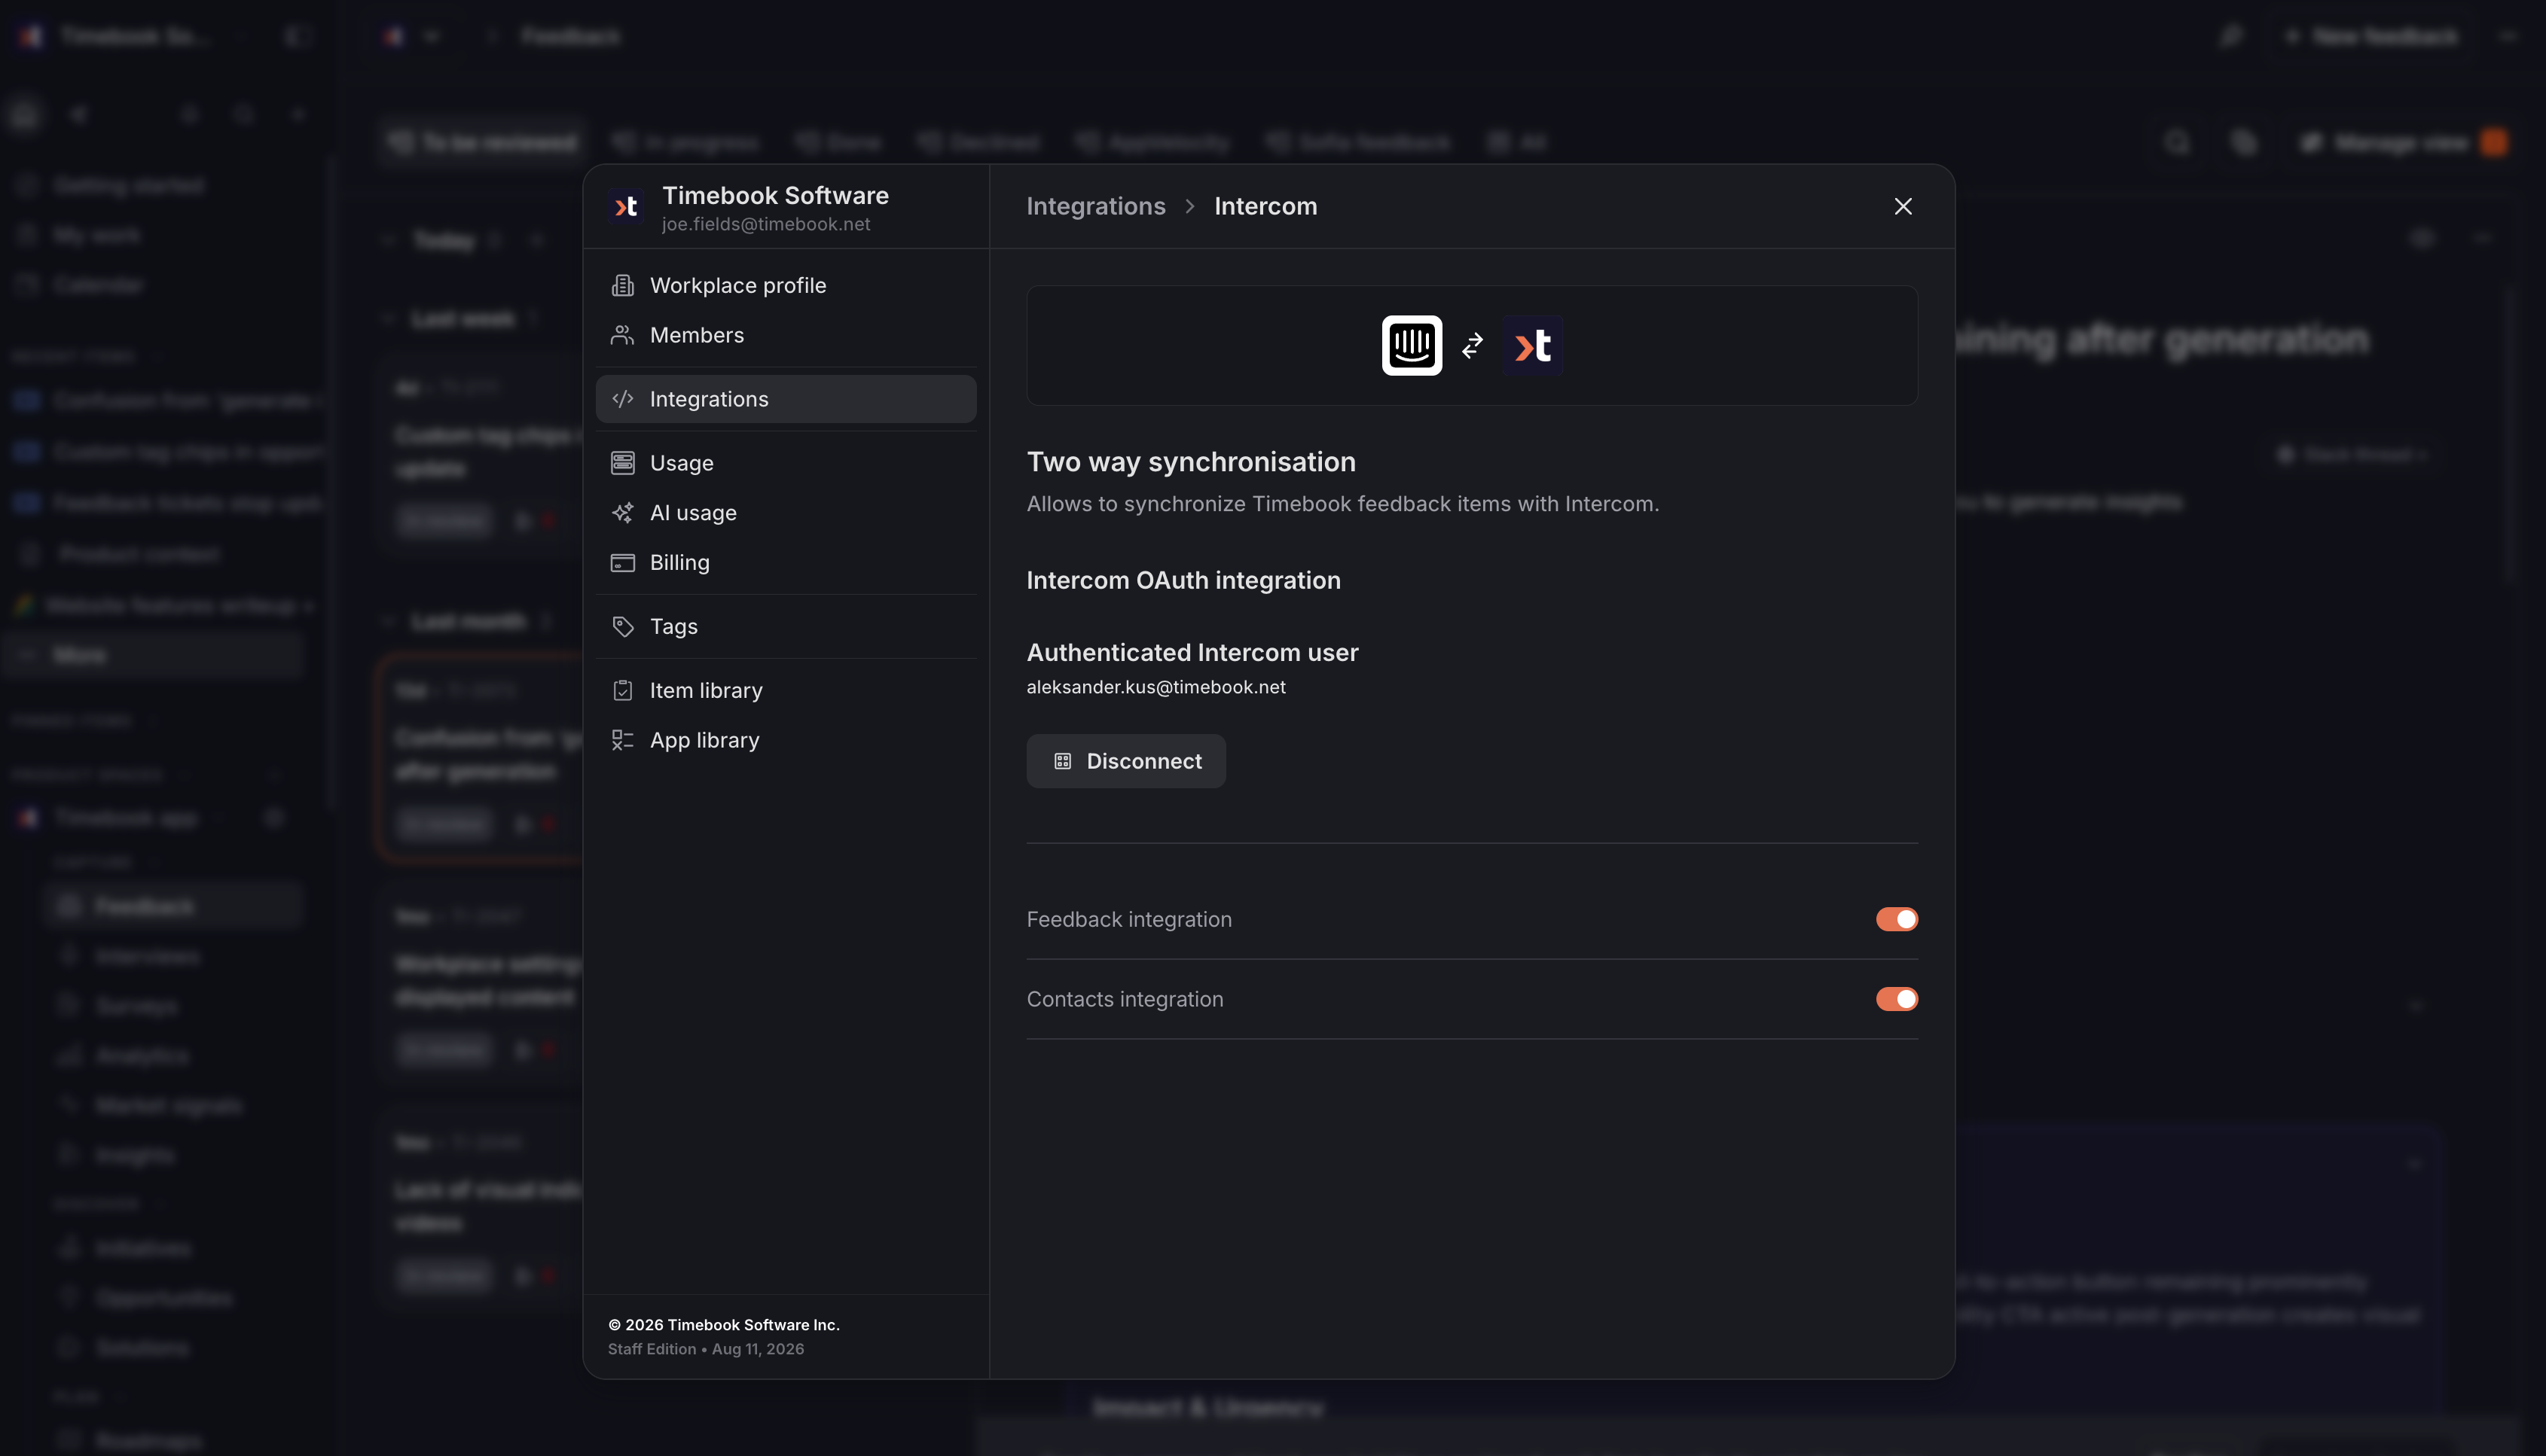Image resolution: width=2546 pixels, height=1456 pixels.
Task: Click the Timebook logo in sync banner
Action: click(x=1531, y=345)
